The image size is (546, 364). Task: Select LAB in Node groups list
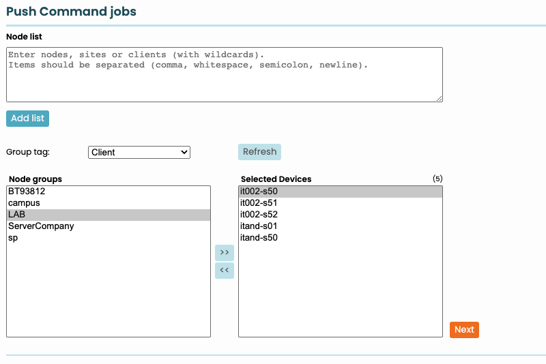[x=17, y=215]
